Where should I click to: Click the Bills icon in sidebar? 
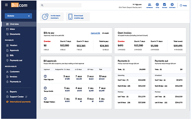pyautogui.click(x=7, y=55)
